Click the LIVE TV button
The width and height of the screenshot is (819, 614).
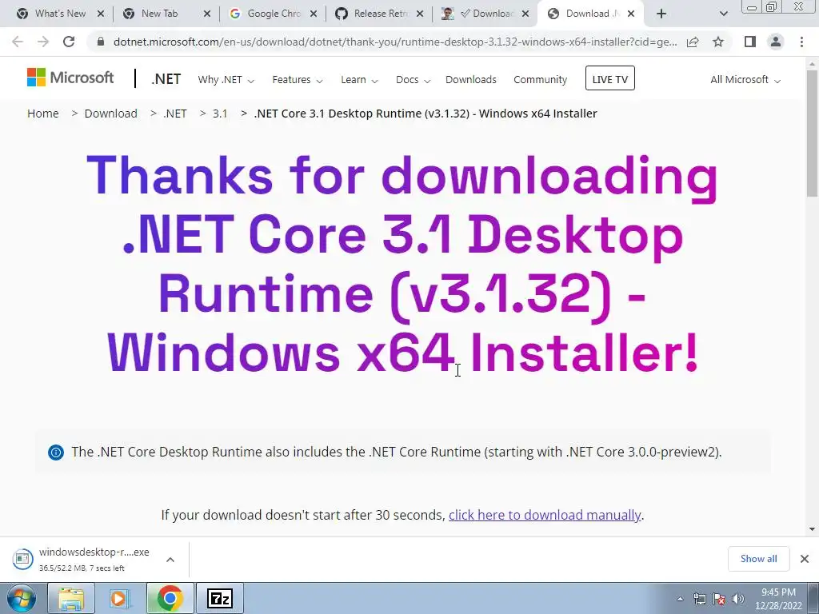pyautogui.click(x=609, y=78)
